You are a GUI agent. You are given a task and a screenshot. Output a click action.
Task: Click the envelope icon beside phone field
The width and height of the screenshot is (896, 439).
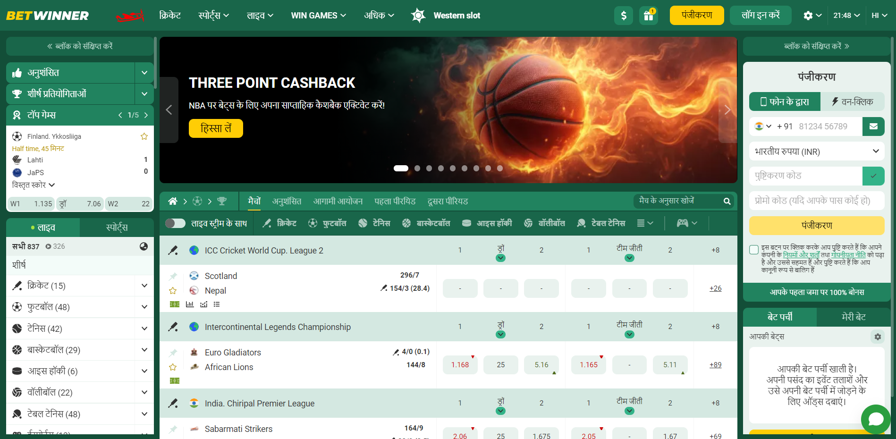tap(873, 127)
